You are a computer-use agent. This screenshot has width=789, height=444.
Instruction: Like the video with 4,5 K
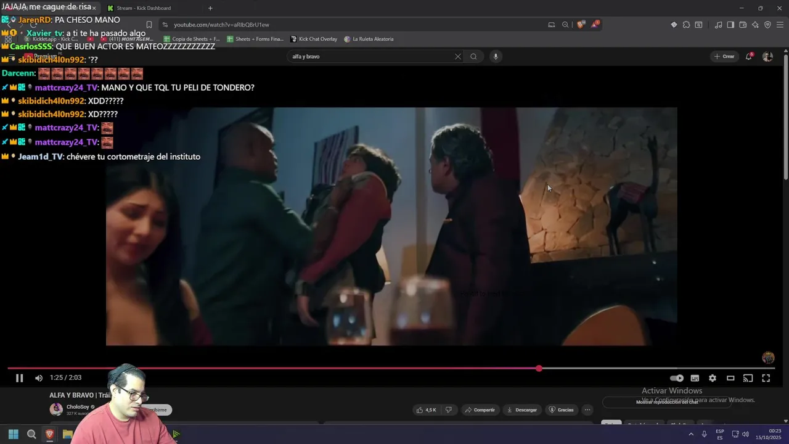point(426,410)
